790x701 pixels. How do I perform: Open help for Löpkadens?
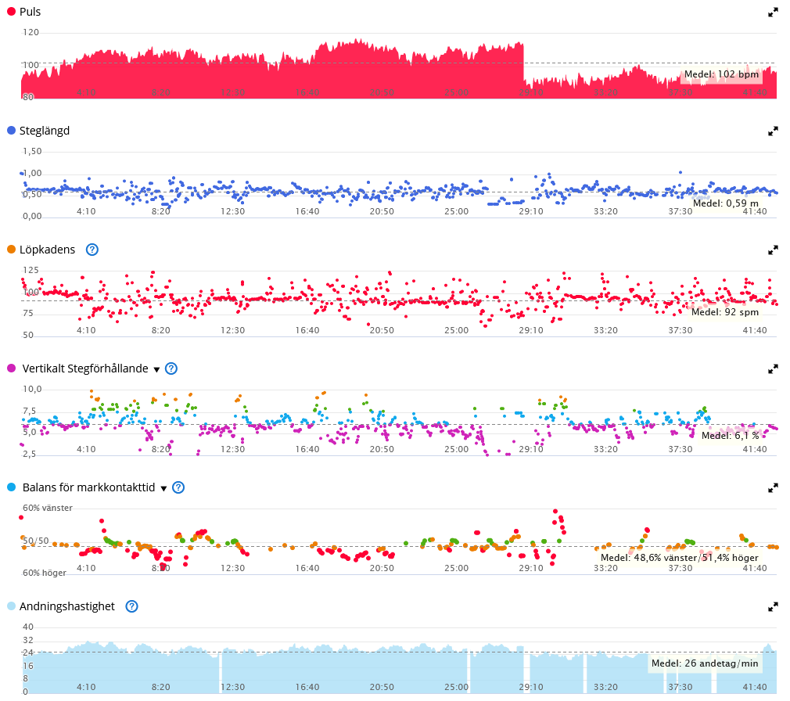tap(92, 250)
